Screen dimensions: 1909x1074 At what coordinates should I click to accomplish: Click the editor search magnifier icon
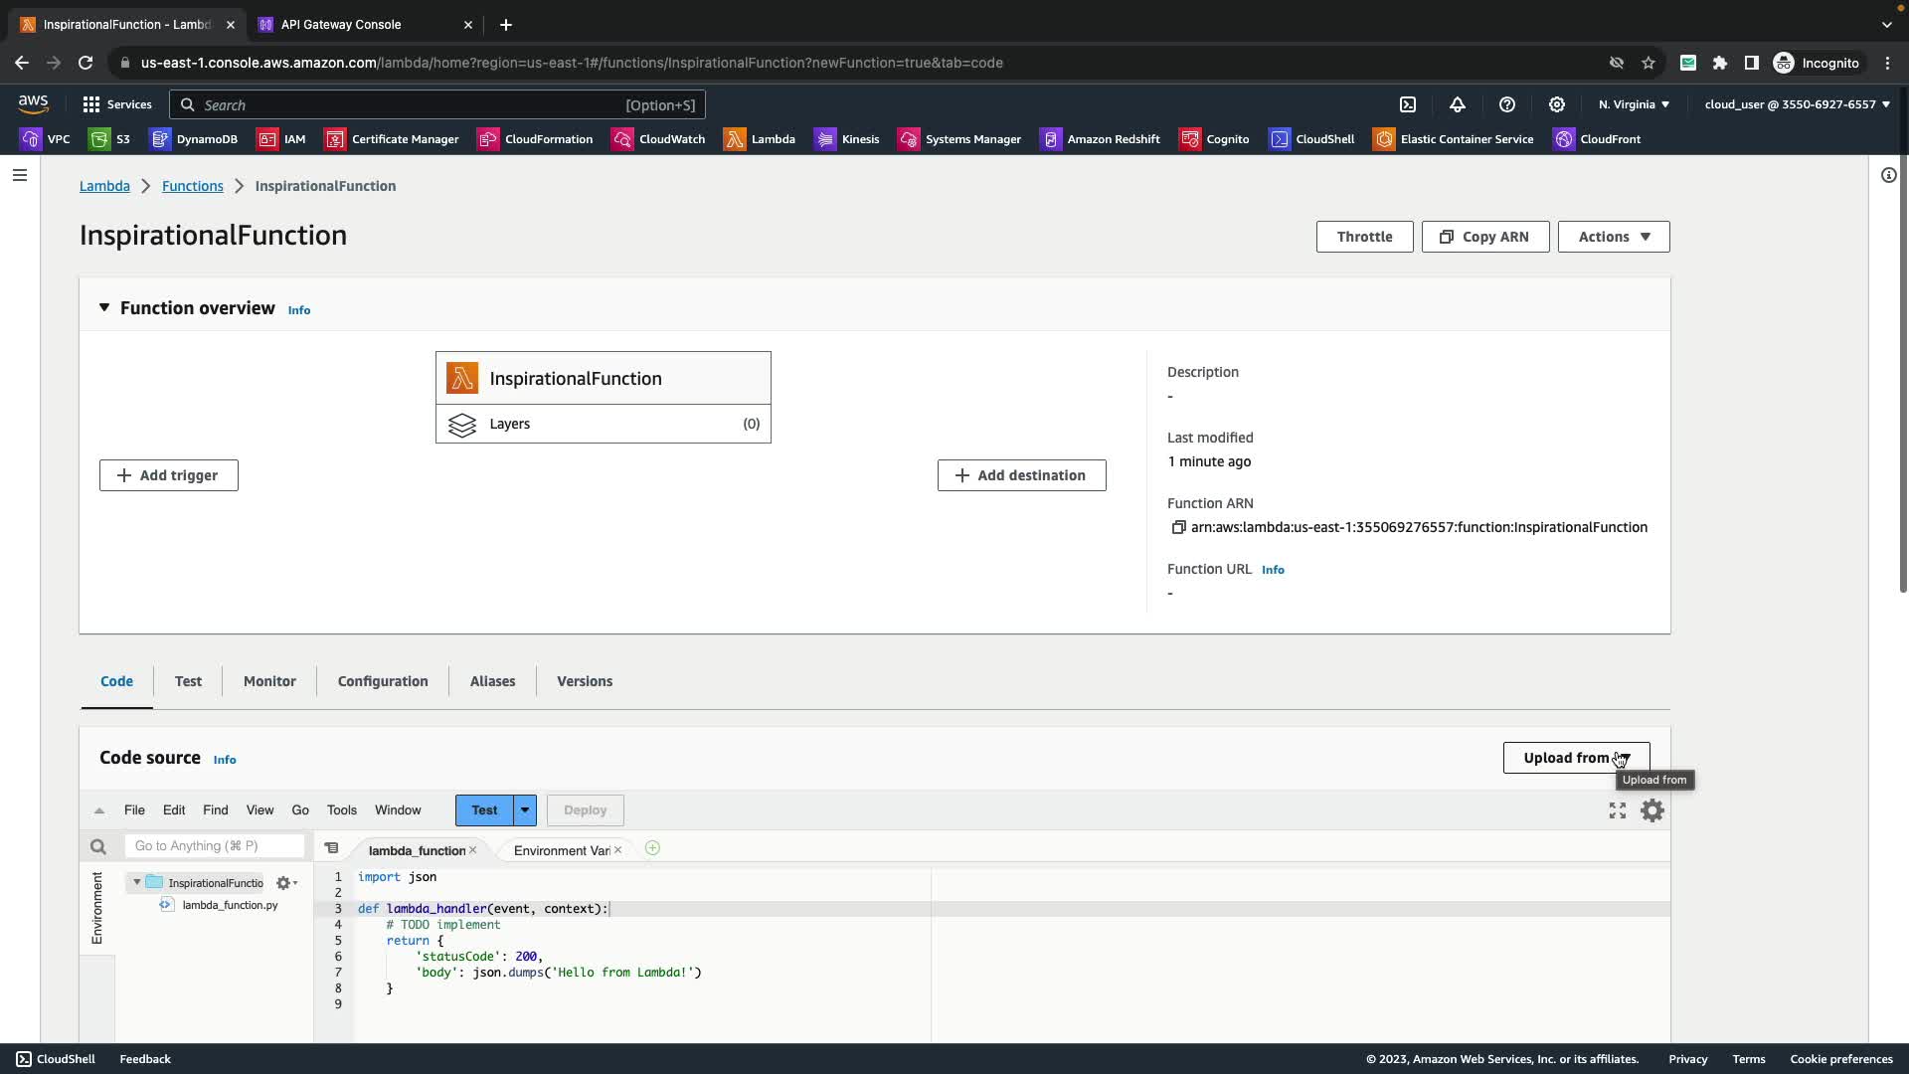tap(97, 846)
